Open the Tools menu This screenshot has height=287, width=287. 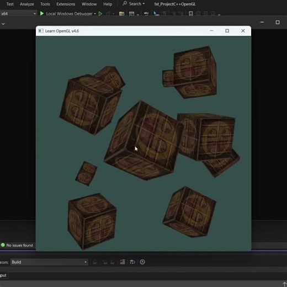click(45, 4)
